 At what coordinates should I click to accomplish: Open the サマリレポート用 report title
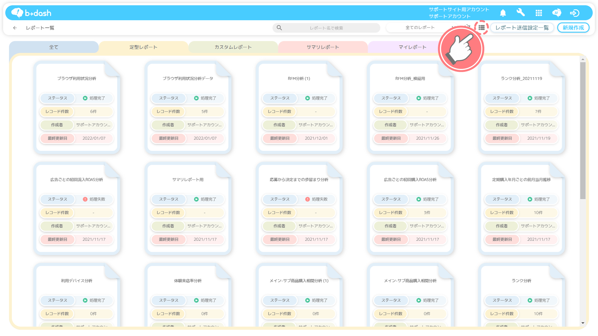tap(188, 180)
